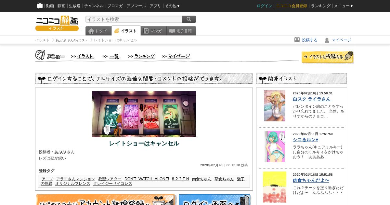Open ブロマガ in the top bar

[115, 6]
